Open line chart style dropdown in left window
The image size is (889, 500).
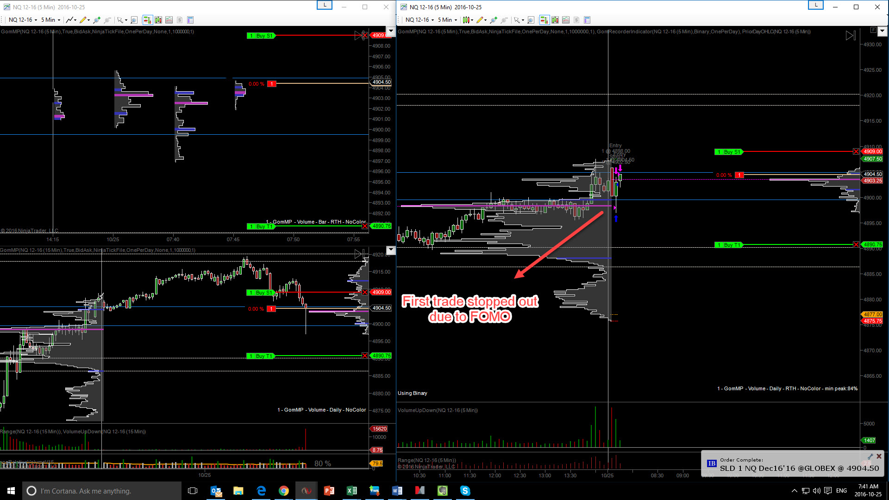71,20
